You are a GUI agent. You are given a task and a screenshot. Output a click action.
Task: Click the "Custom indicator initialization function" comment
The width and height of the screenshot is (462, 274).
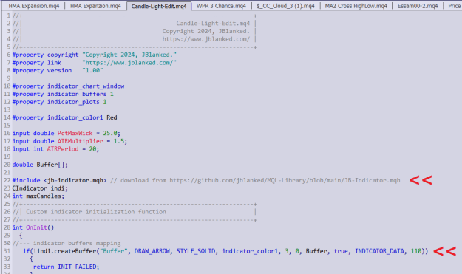(96, 212)
